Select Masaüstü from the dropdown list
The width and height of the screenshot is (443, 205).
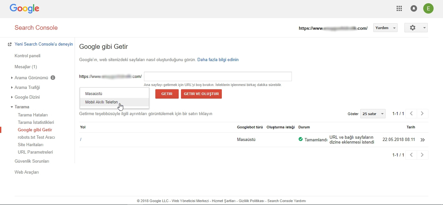pyautogui.click(x=114, y=94)
